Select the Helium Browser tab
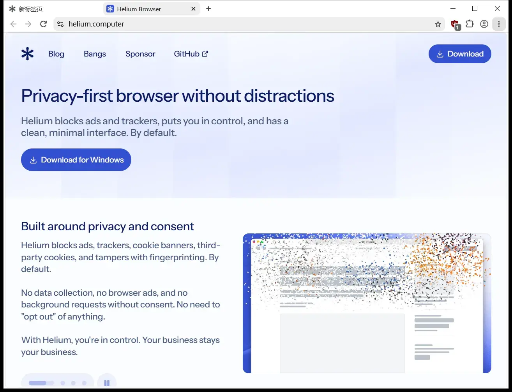The height and width of the screenshot is (392, 512). [x=152, y=9]
